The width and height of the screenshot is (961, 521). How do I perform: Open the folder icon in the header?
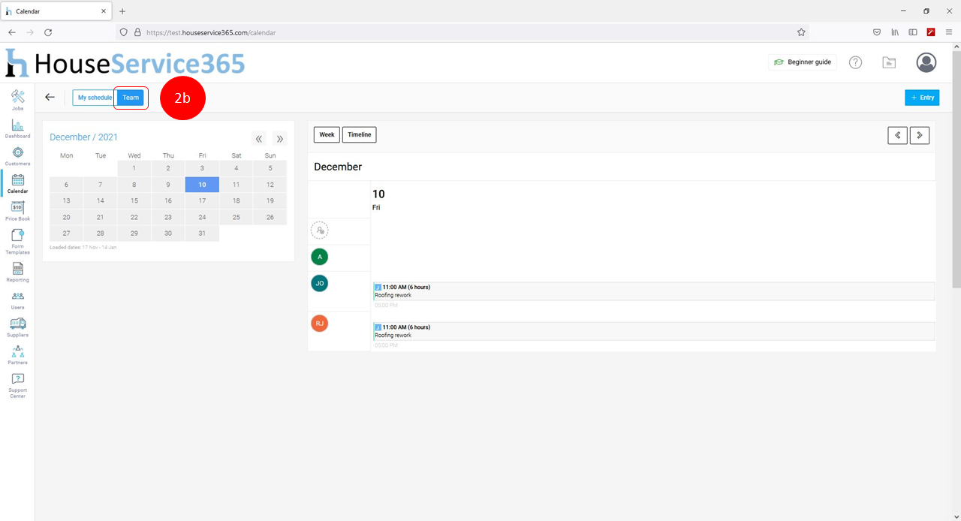(889, 62)
